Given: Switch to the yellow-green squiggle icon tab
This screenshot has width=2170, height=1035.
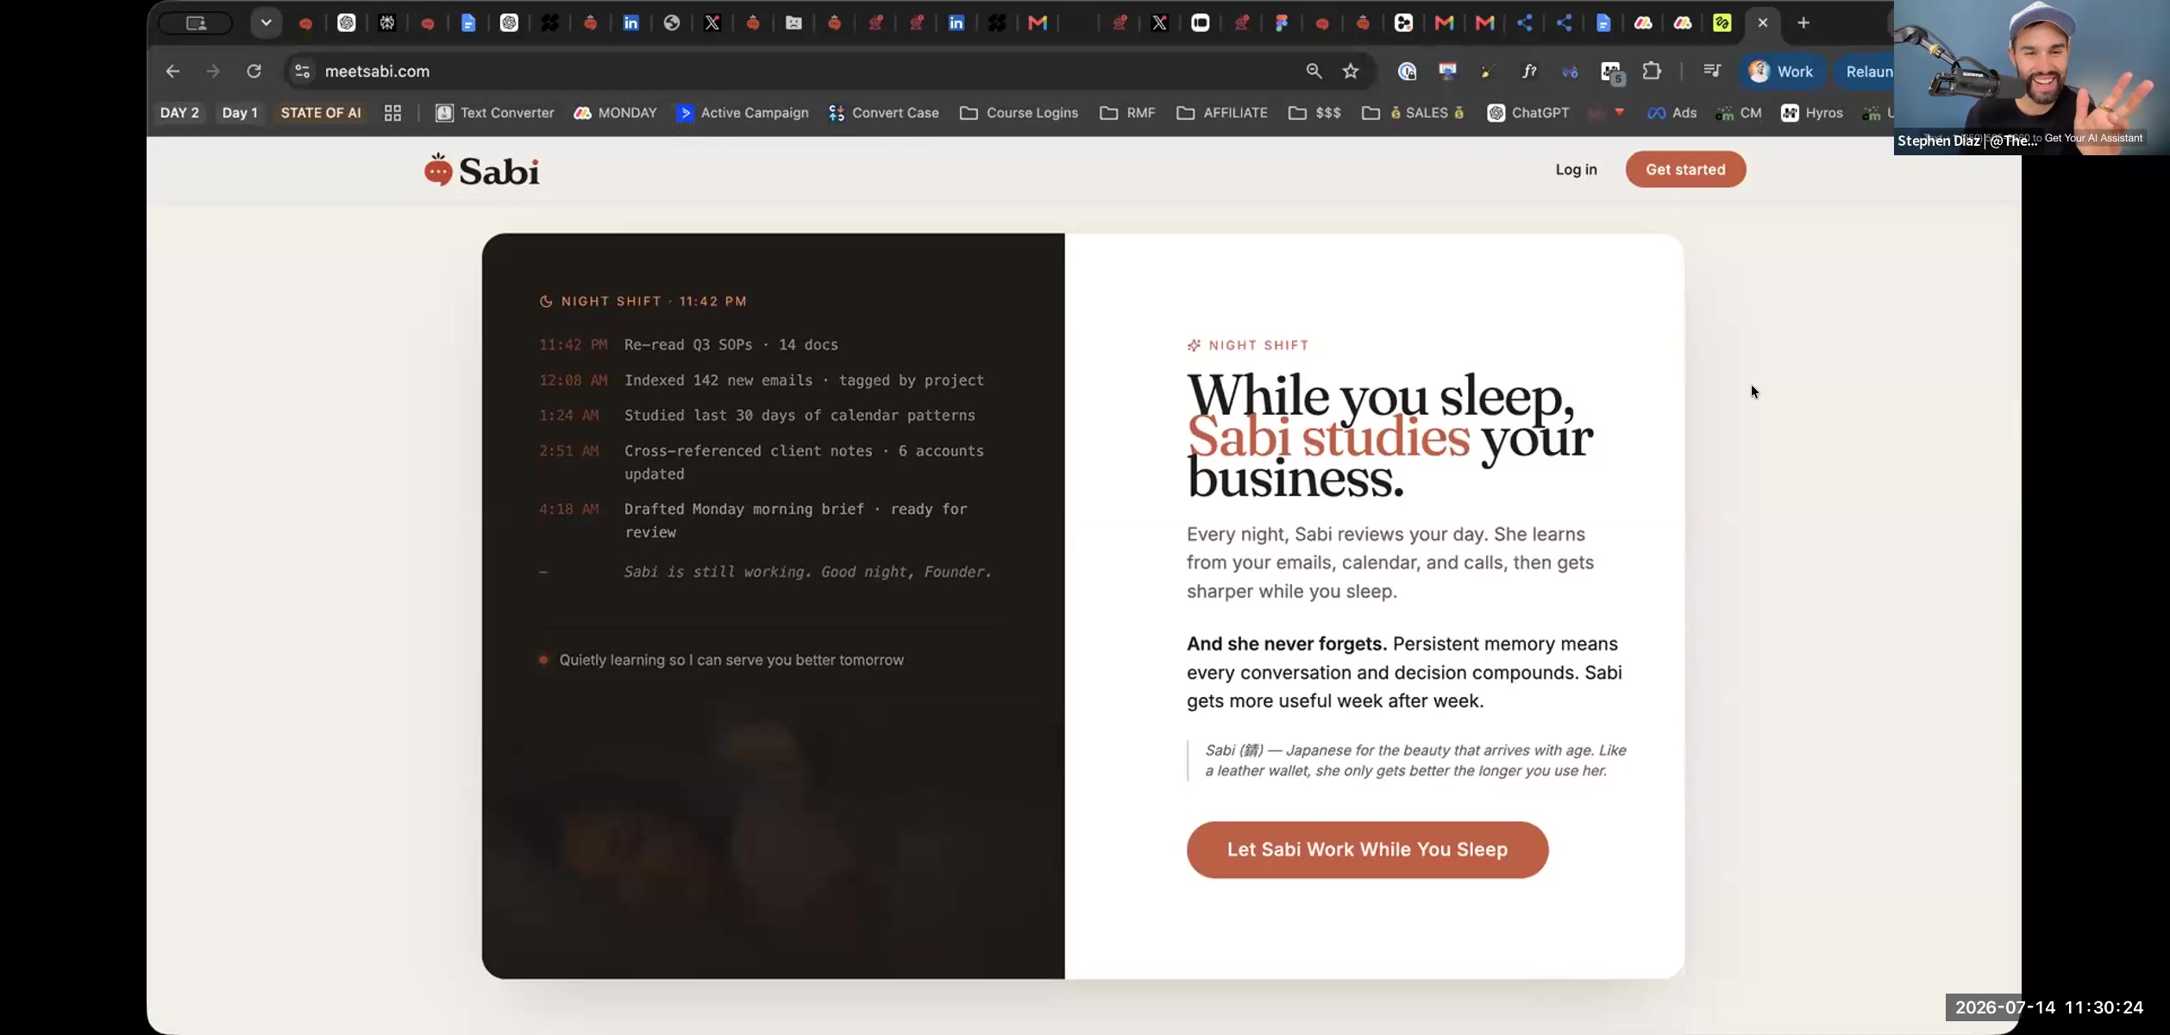Looking at the screenshot, I should (x=1722, y=23).
